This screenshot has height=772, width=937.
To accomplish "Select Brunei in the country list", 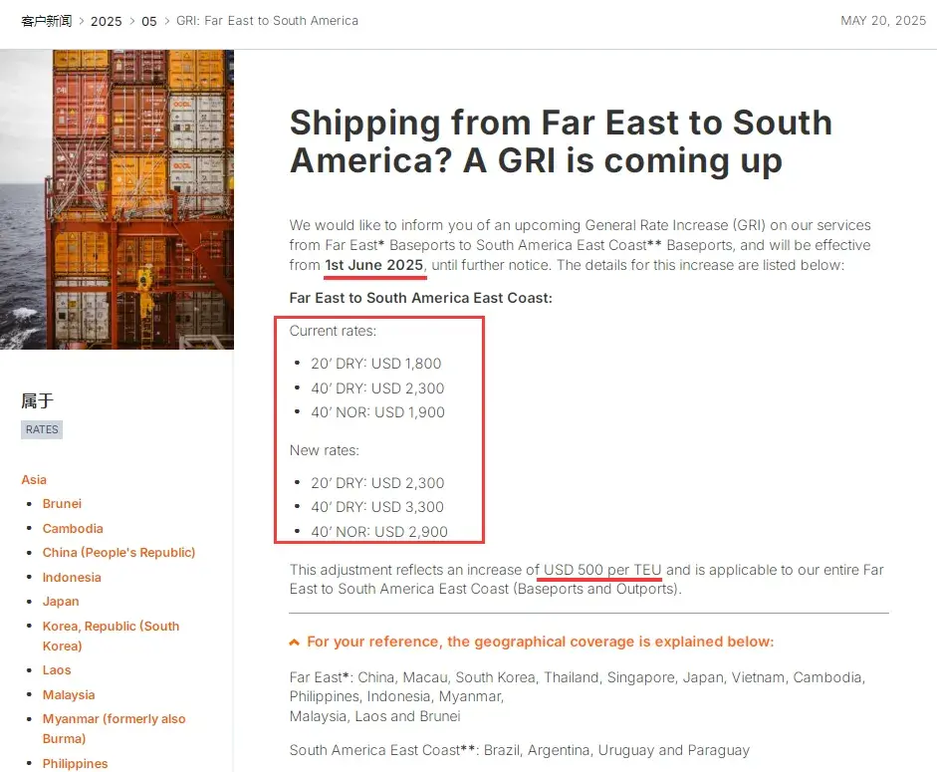I will tap(62, 504).
